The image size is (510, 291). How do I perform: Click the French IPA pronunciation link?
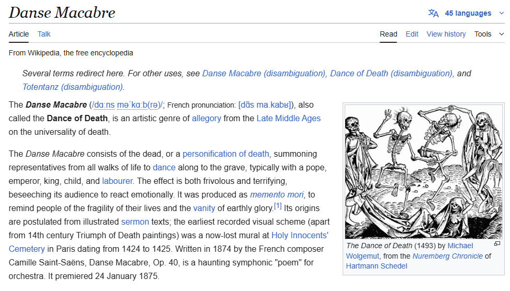[265, 105]
